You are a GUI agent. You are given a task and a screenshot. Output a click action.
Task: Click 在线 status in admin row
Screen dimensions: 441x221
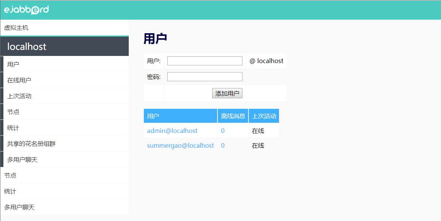pos(258,131)
